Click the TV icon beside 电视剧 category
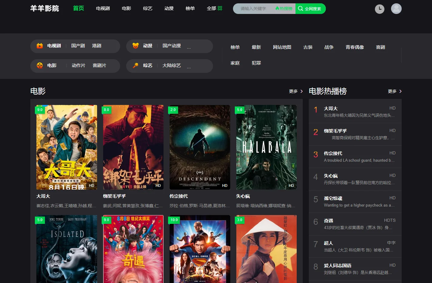Screen dimensions: 432x283 [x=40, y=46]
